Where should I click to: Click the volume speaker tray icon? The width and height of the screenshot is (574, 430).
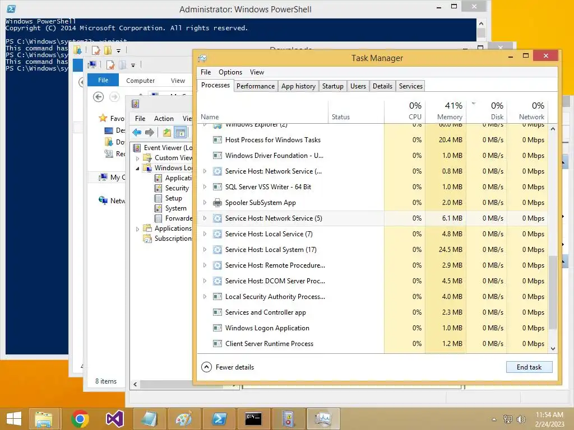pos(521,419)
